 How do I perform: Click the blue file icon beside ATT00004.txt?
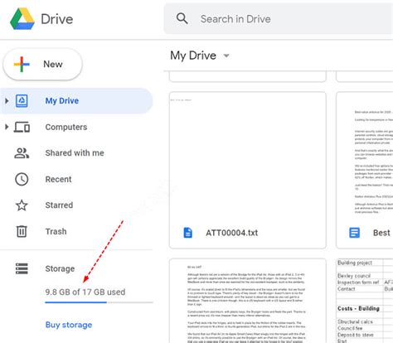point(188,233)
